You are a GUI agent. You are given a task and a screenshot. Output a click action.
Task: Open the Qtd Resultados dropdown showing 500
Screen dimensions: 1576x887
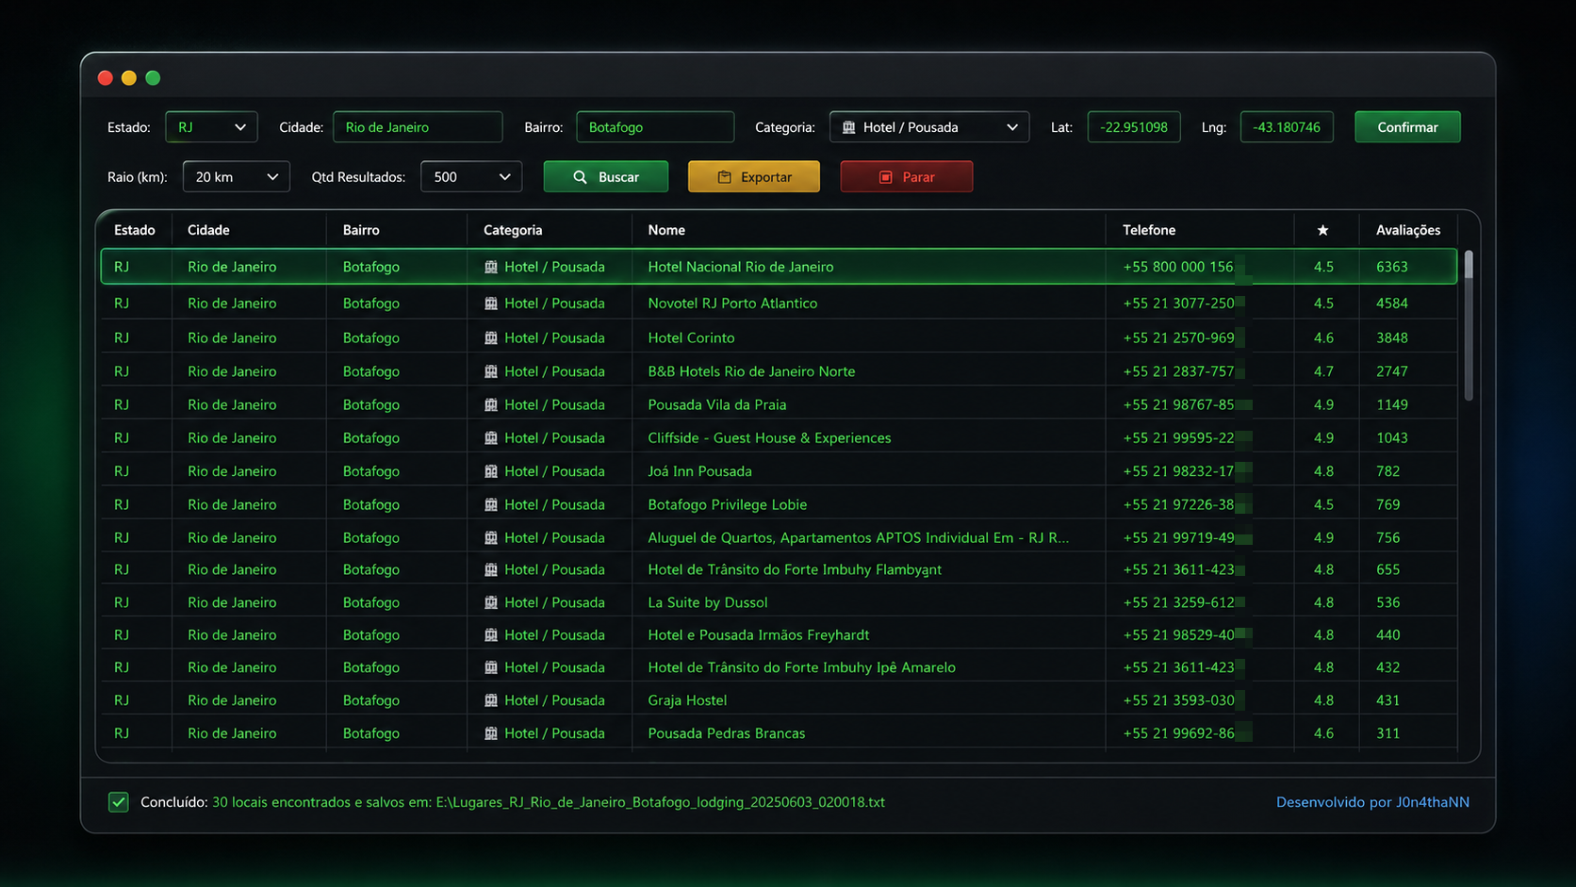pos(471,177)
